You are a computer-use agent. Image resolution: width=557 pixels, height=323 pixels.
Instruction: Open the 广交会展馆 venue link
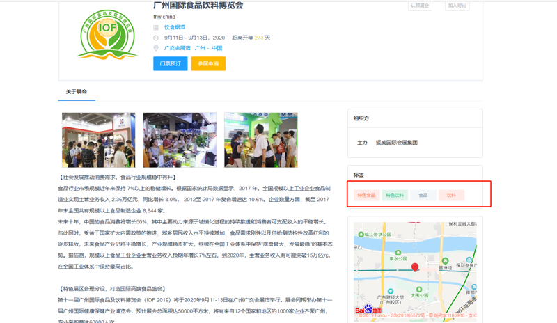[x=178, y=48]
